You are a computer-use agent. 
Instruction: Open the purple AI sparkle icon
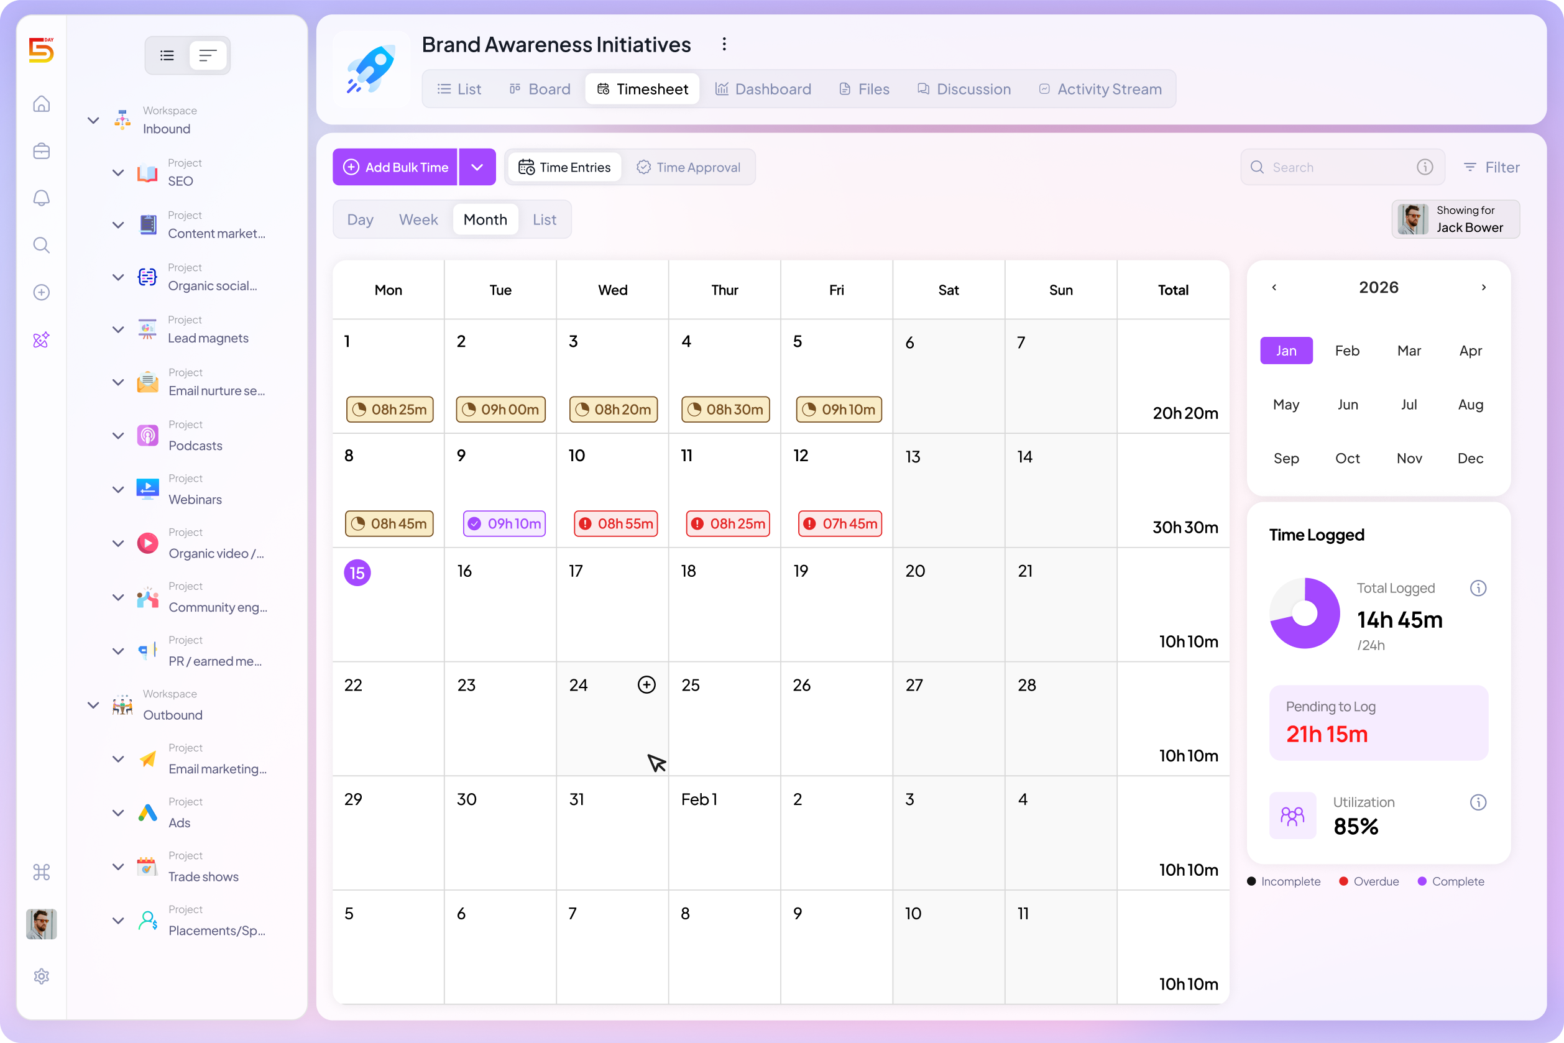point(41,340)
